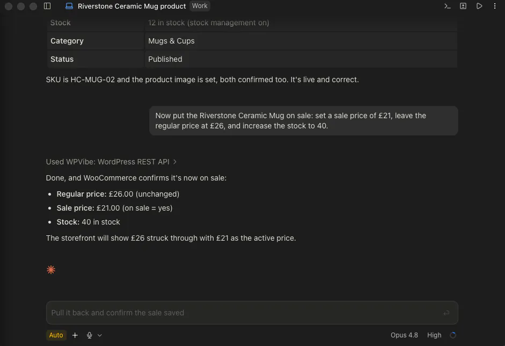
Task: Click the plus attach icon
Action: click(x=75, y=335)
